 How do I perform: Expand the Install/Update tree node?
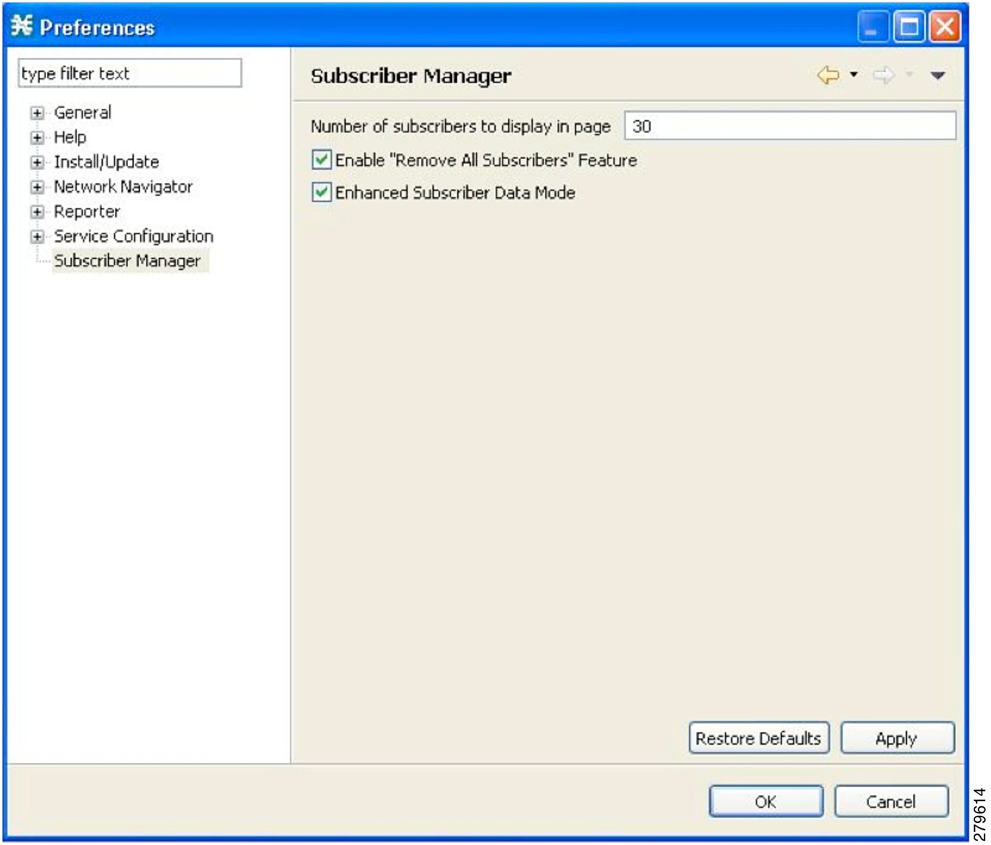click(x=37, y=162)
